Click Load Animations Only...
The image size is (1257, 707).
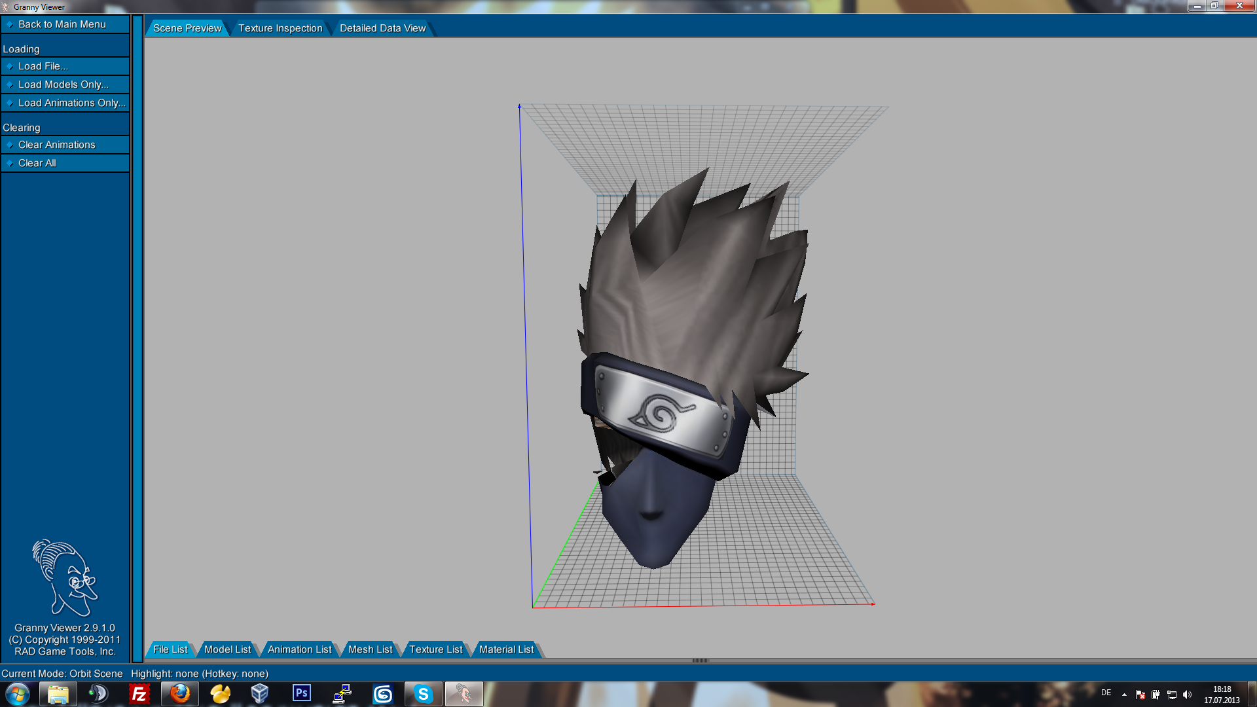click(x=65, y=103)
